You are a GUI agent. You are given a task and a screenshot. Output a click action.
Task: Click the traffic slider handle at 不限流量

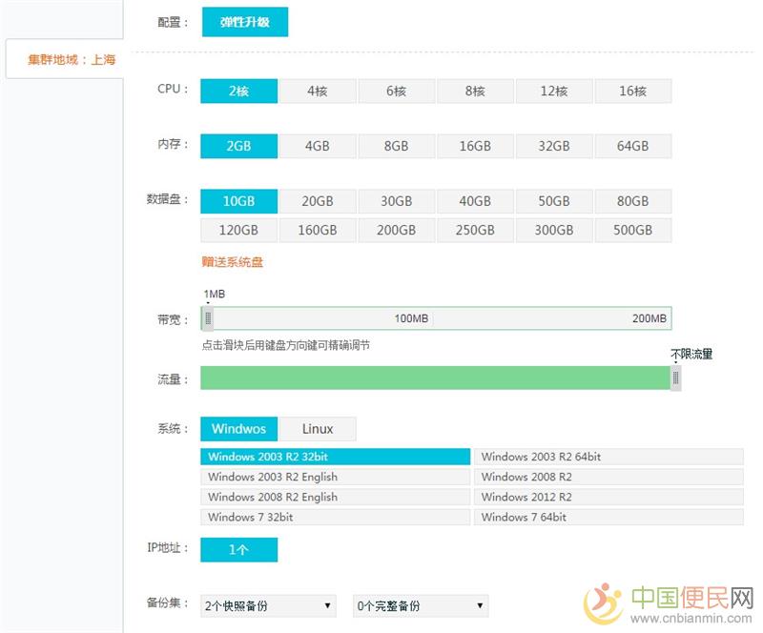tap(675, 378)
